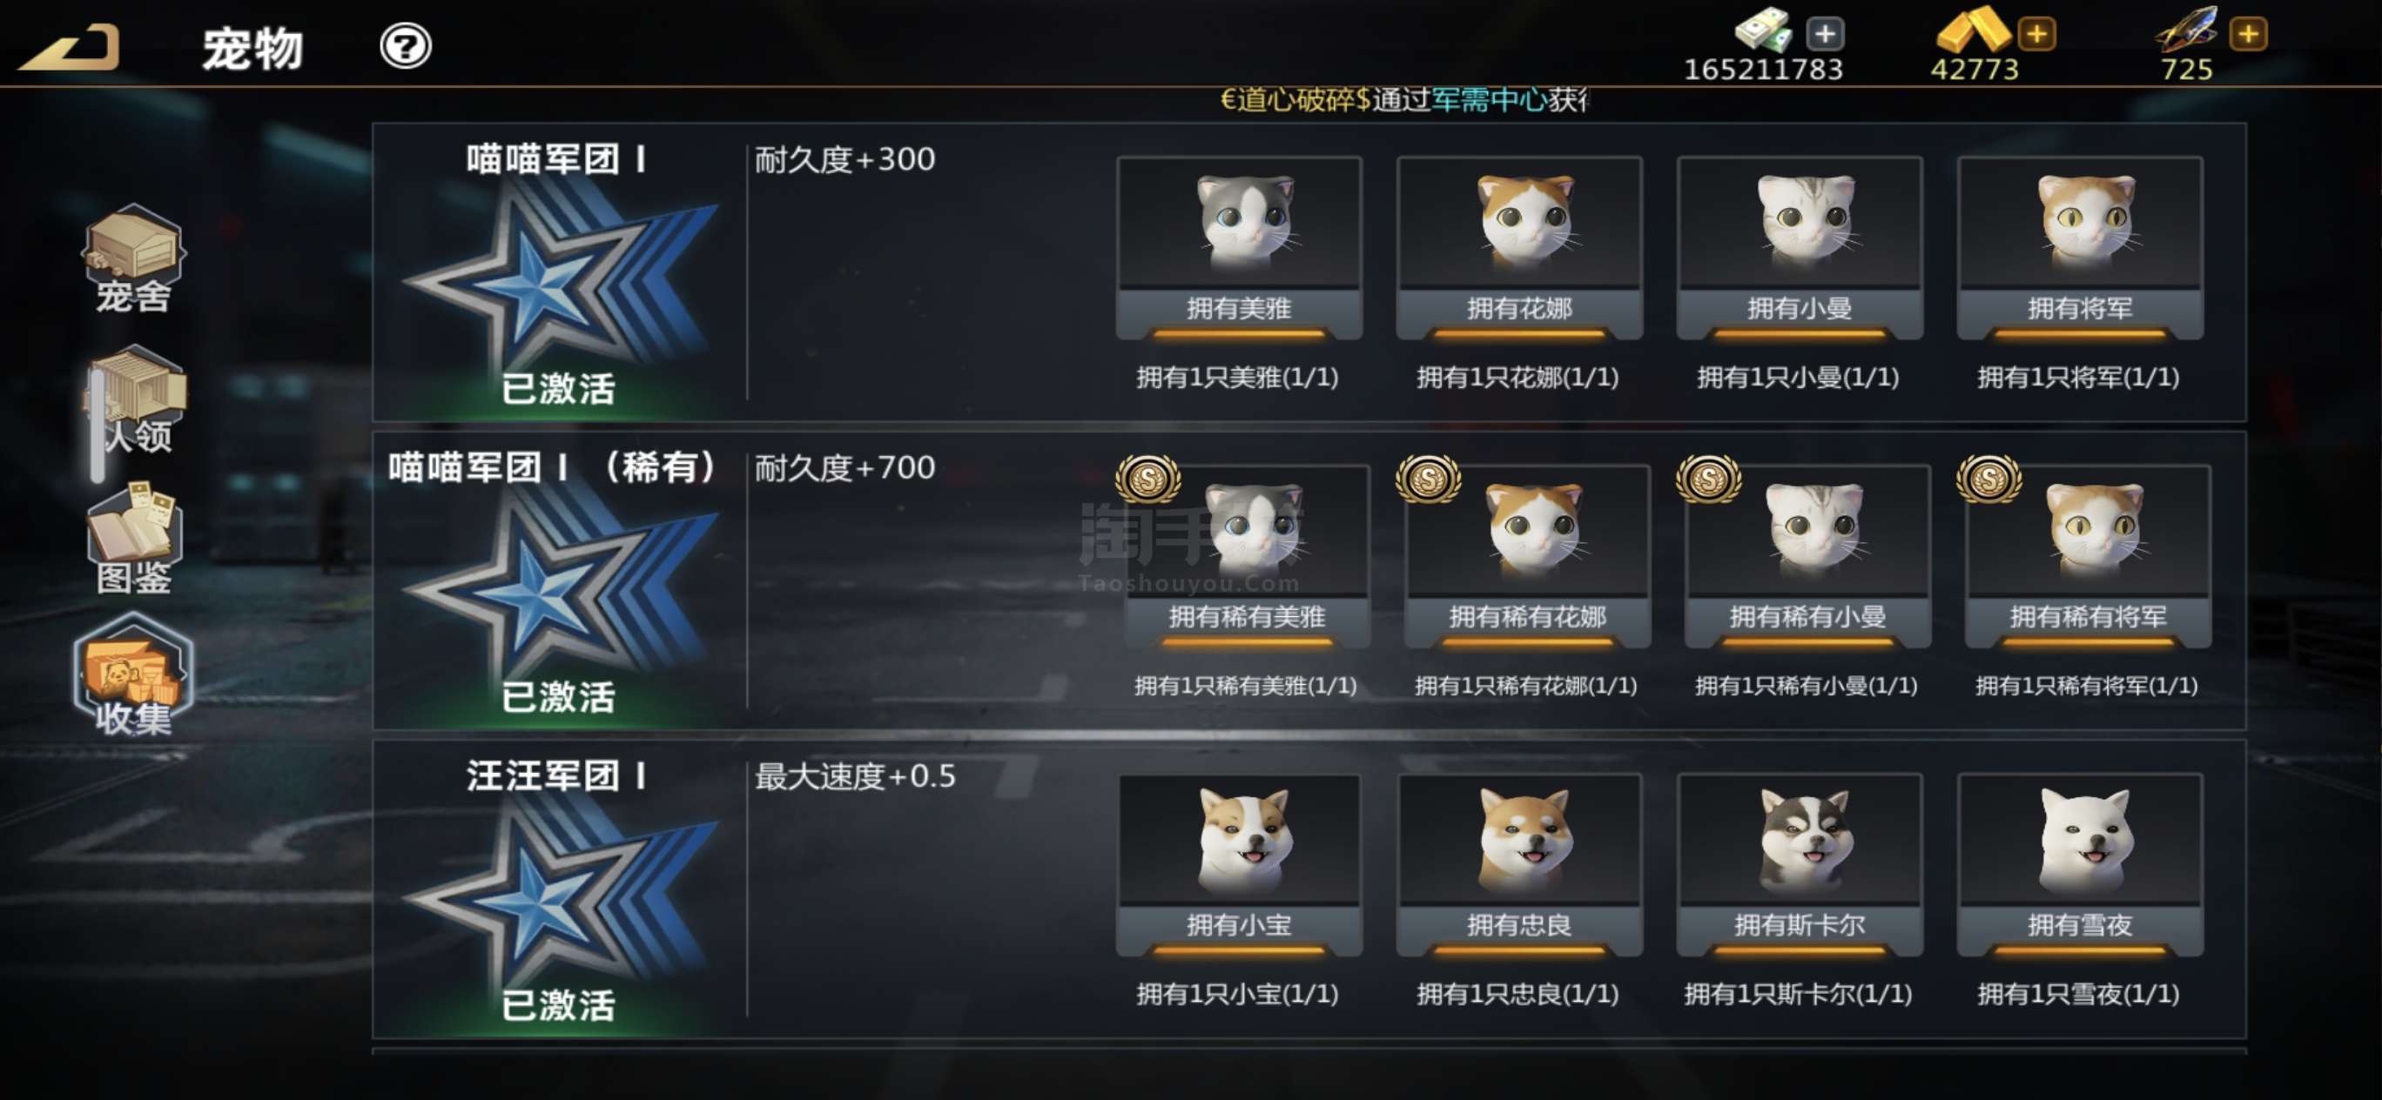Click the 拥有雪夜 white dog card
The height and width of the screenshot is (1100, 2382).
(2080, 863)
